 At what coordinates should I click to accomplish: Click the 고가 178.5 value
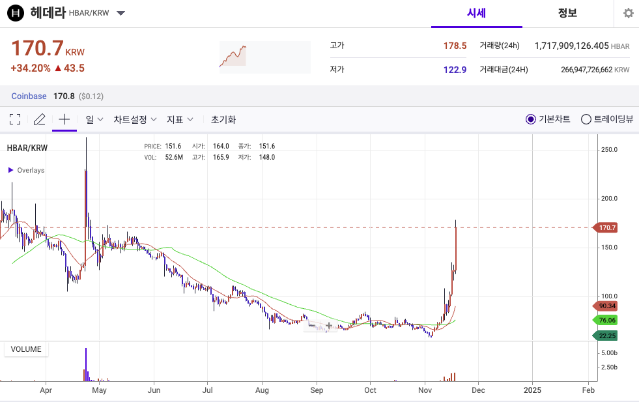click(455, 46)
